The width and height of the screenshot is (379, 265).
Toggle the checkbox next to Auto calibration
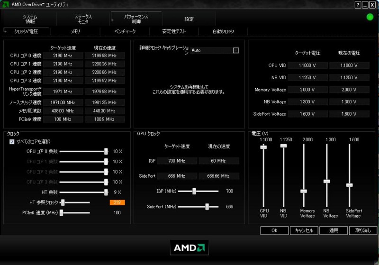coord(235,50)
